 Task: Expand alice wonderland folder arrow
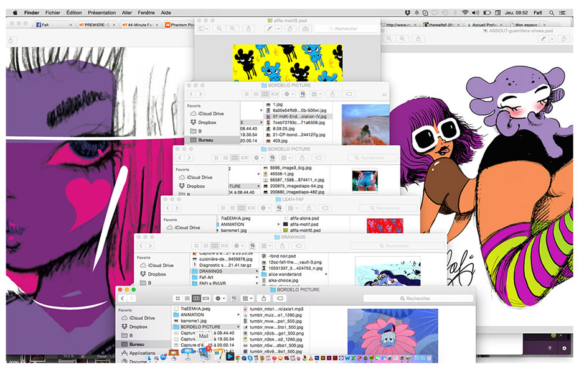tap(326, 274)
